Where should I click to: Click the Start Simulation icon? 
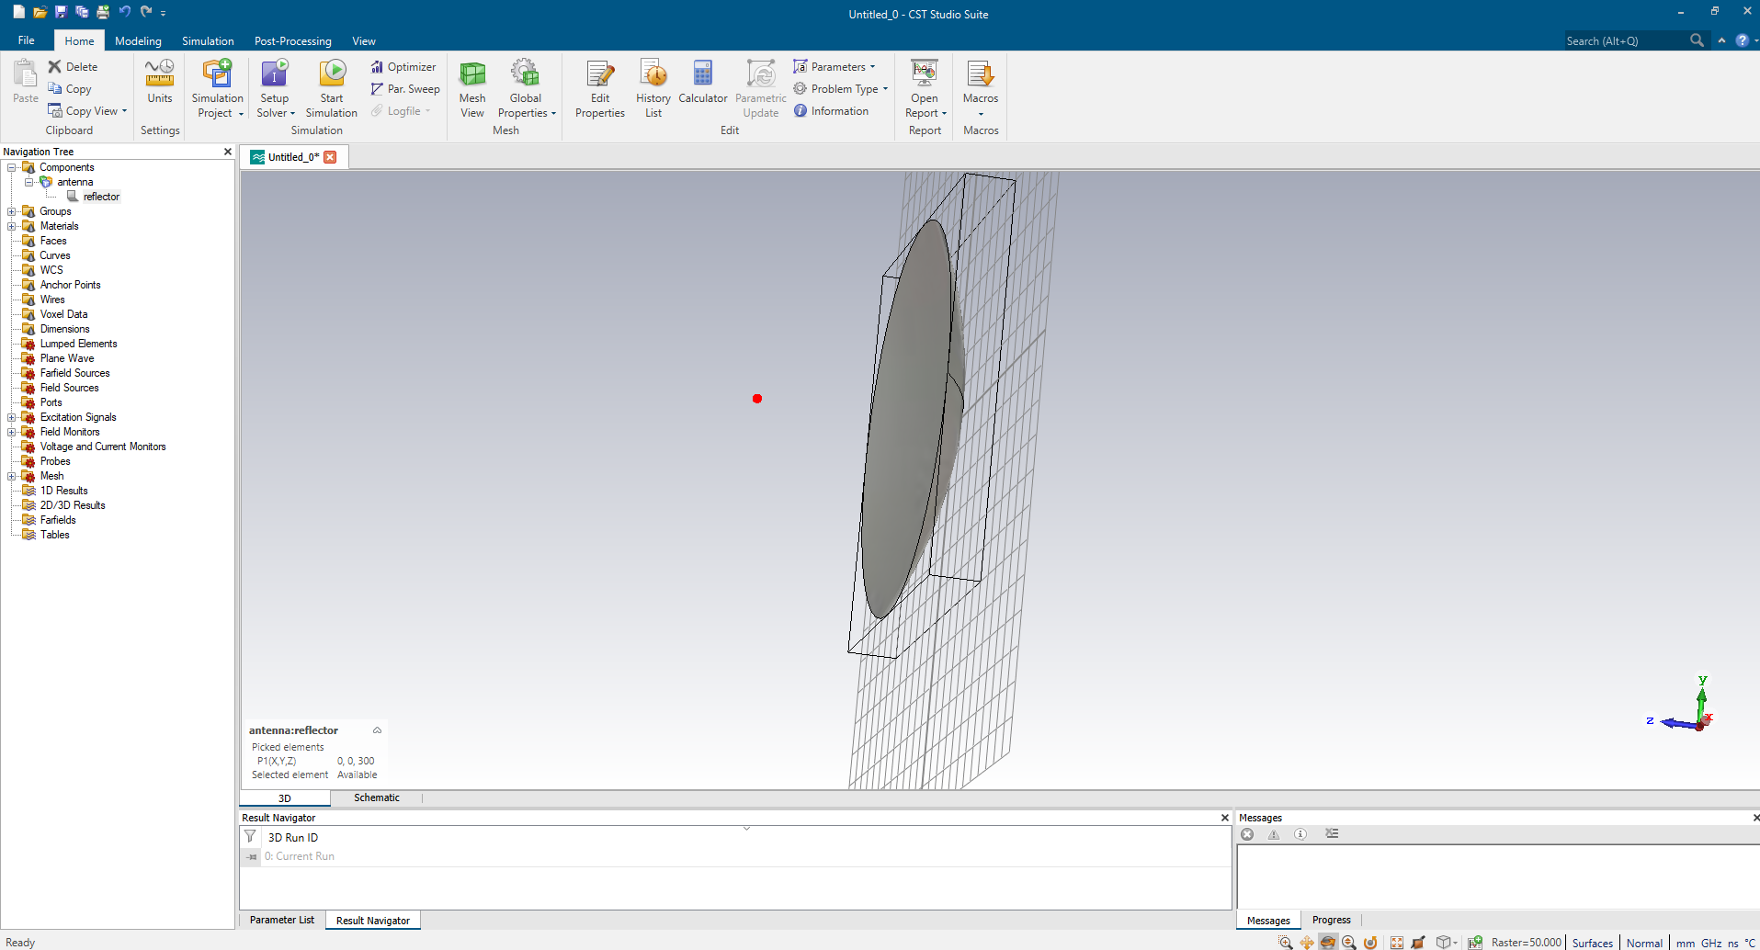click(332, 74)
